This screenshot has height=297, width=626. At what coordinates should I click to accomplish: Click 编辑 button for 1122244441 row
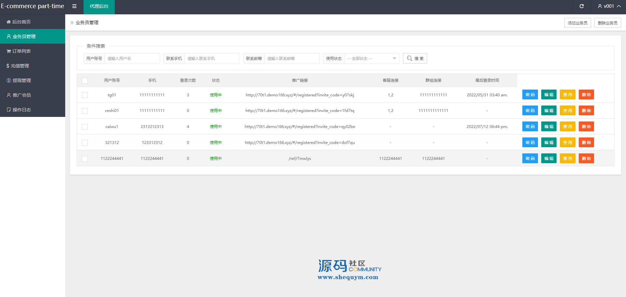pyautogui.click(x=549, y=159)
